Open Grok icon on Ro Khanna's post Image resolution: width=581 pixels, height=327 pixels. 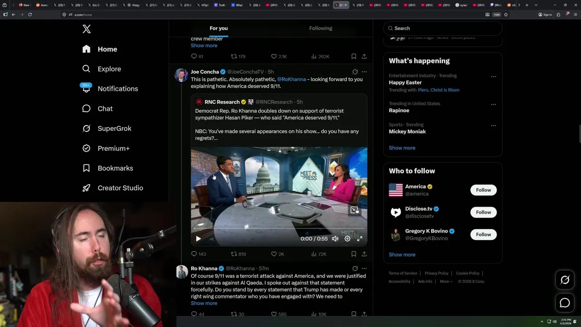point(355,268)
